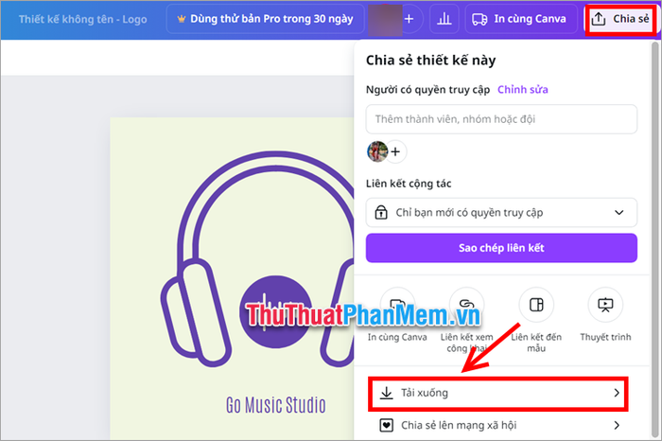Add collaborator with top bar plus icon

tap(409, 19)
